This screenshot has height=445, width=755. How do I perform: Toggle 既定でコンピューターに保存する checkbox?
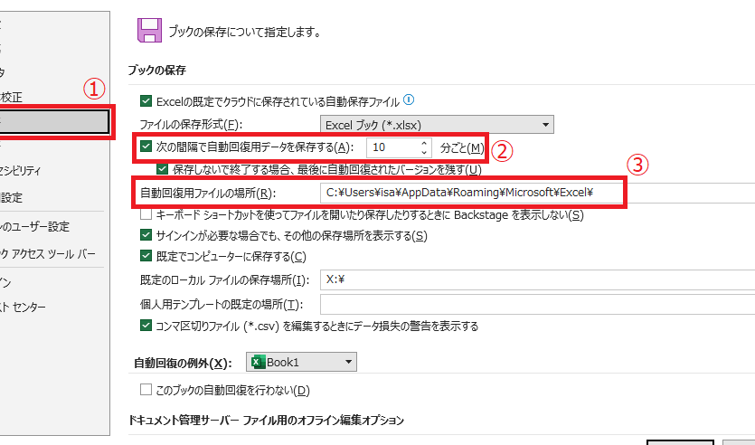pyautogui.click(x=146, y=256)
